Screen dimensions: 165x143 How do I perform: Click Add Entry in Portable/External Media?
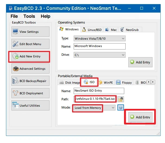click(140, 117)
